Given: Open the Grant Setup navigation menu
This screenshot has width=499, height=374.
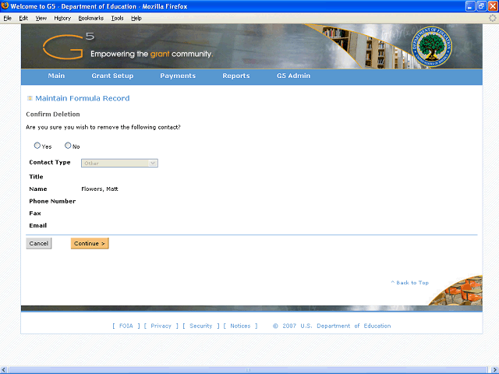Looking at the screenshot, I should coord(112,76).
